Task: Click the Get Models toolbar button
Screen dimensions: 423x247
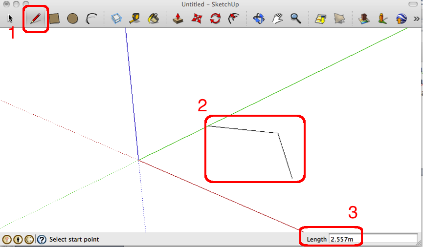Action: click(364, 19)
